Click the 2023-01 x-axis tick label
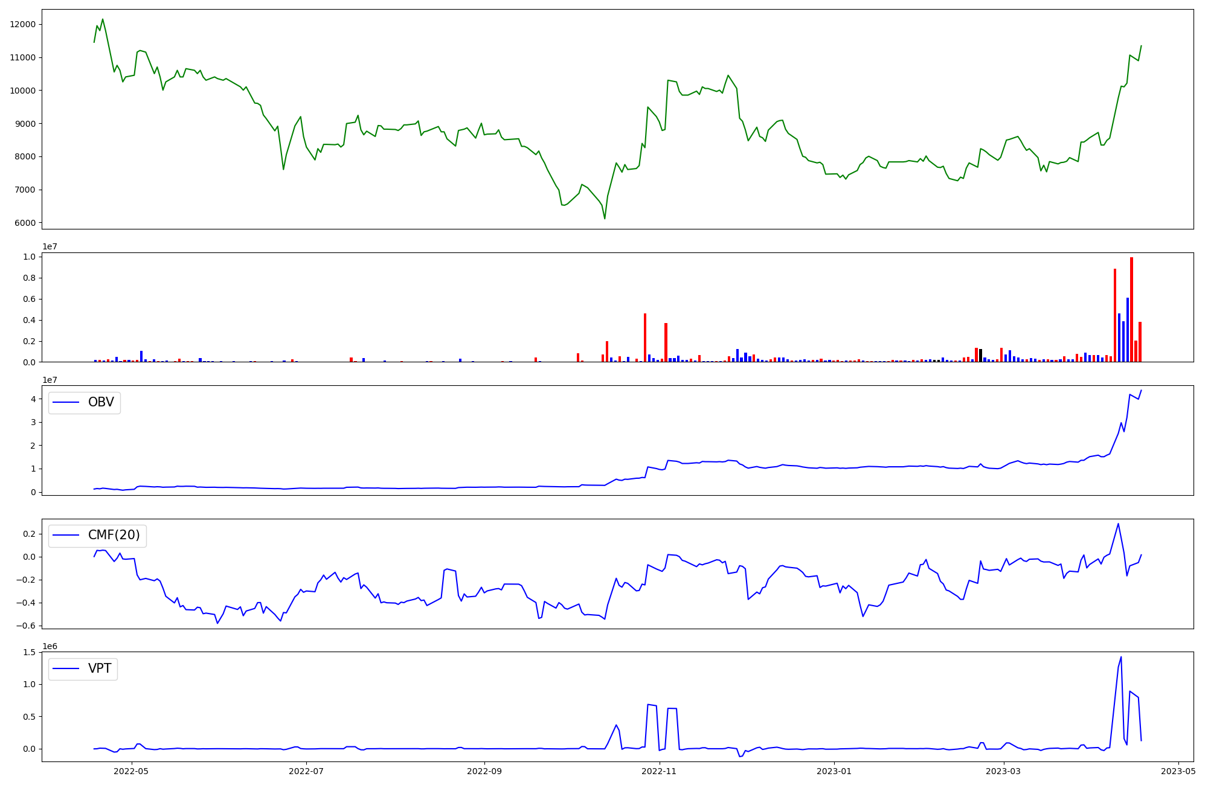The width and height of the screenshot is (1208, 785). 834,771
